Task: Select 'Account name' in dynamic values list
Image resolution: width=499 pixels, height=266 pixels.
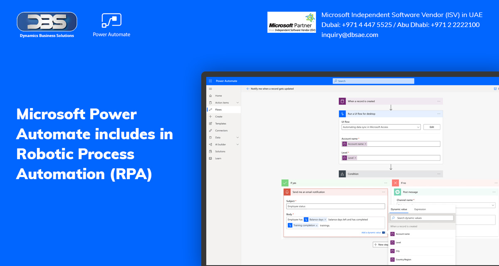Action: (422, 234)
